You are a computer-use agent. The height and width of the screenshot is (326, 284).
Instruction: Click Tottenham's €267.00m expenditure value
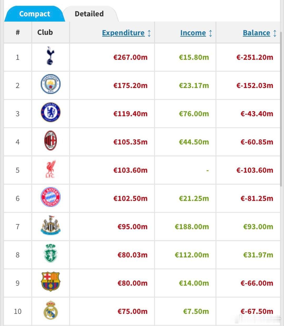(x=130, y=57)
